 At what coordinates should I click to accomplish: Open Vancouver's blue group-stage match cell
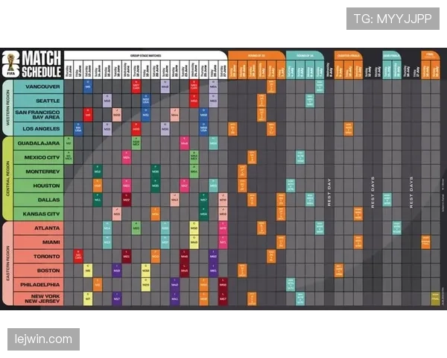(88, 87)
